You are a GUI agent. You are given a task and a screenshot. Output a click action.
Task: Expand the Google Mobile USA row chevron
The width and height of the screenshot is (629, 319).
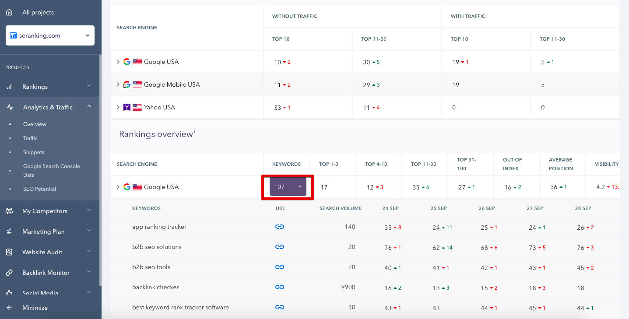[118, 84]
